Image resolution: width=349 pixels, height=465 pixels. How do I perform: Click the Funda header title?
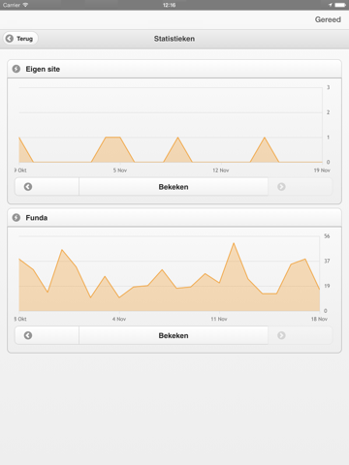[37, 218]
